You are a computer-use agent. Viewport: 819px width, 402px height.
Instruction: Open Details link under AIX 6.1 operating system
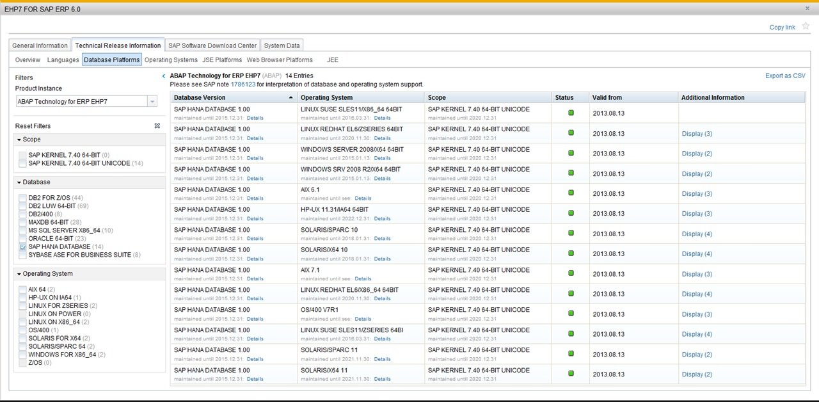pos(363,198)
